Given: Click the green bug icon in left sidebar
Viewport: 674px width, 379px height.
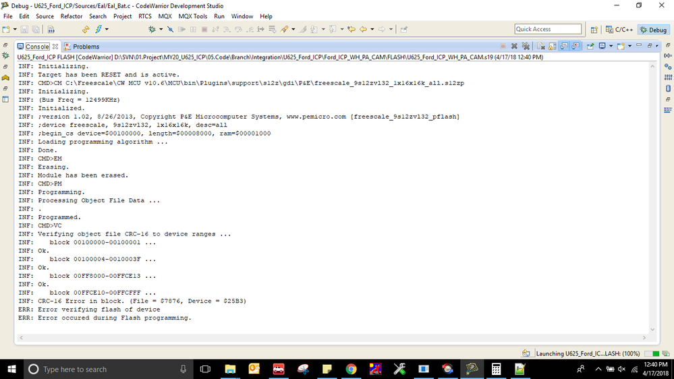Looking at the screenshot, I should click(x=5, y=56).
